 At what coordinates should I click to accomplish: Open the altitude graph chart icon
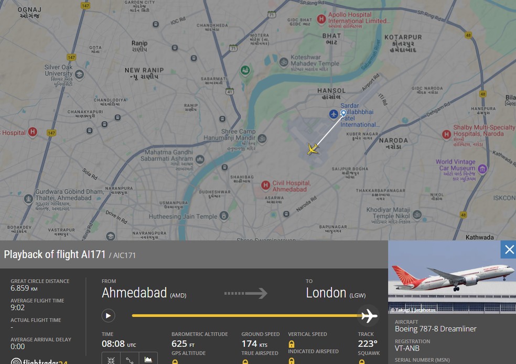tap(148, 359)
